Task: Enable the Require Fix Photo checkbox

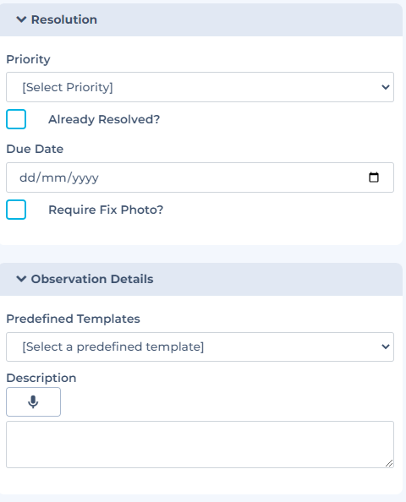Action: (16, 210)
